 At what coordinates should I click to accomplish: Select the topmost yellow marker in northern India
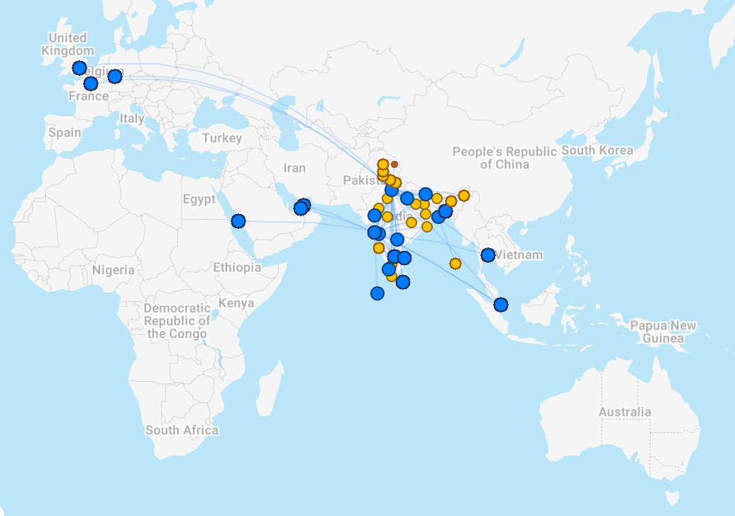click(383, 164)
